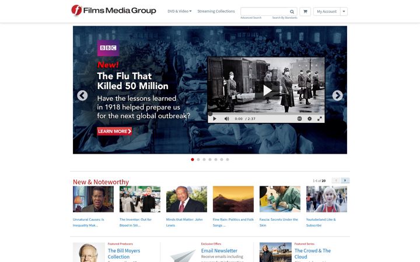This screenshot has width=420, height=262.
Task: Open the shopping cart icon
Action: click(305, 12)
